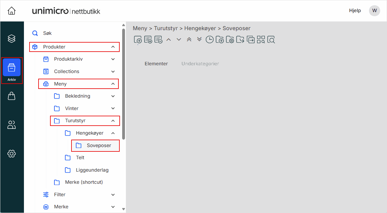Click the Hjelp link in header

point(355,11)
